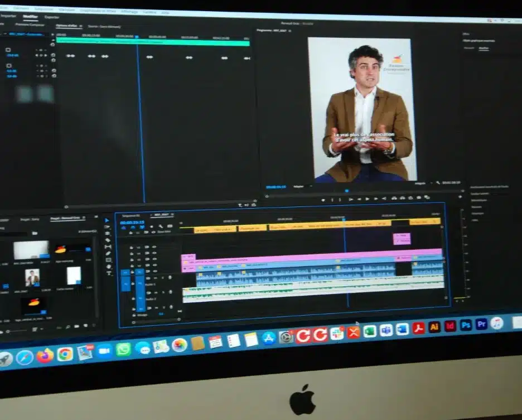
Task: Add a marker in Program monitor
Action: (x=323, y=200)
